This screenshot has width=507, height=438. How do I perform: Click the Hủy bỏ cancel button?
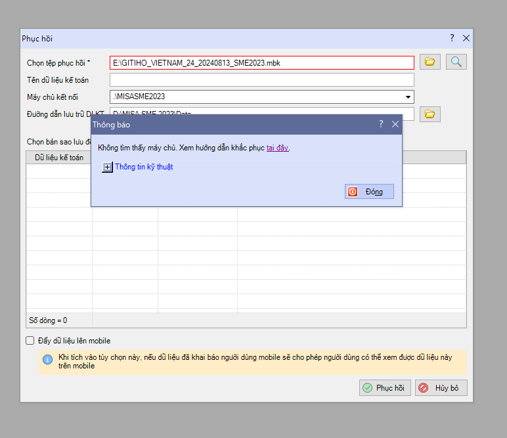pyautogui.click(x=441, y=387)
